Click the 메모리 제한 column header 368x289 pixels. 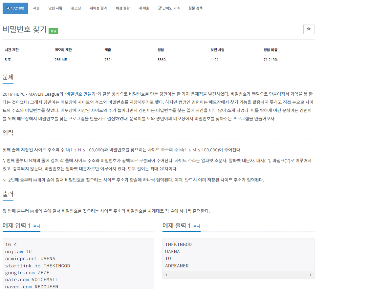click(63, 50)
